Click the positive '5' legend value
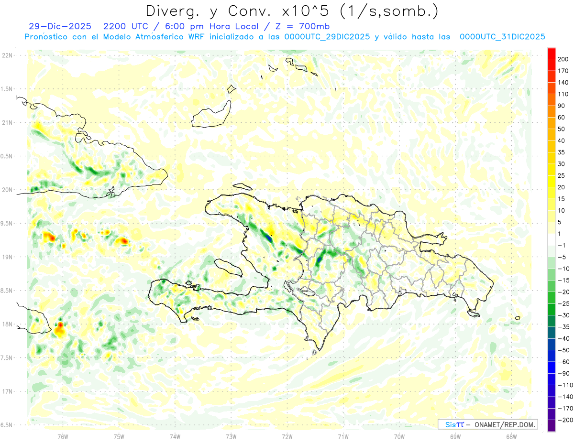 pos(560,222)
